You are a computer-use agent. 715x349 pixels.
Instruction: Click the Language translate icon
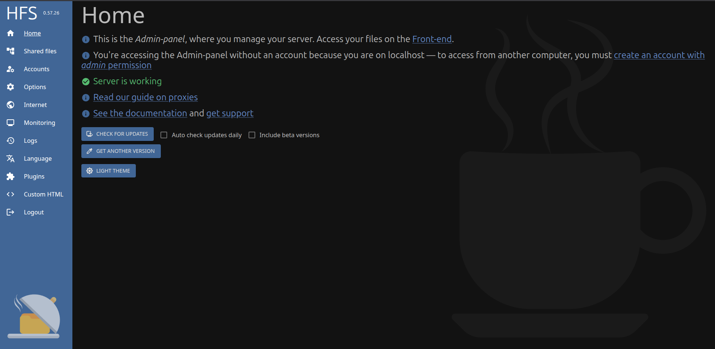coord(10,158)
